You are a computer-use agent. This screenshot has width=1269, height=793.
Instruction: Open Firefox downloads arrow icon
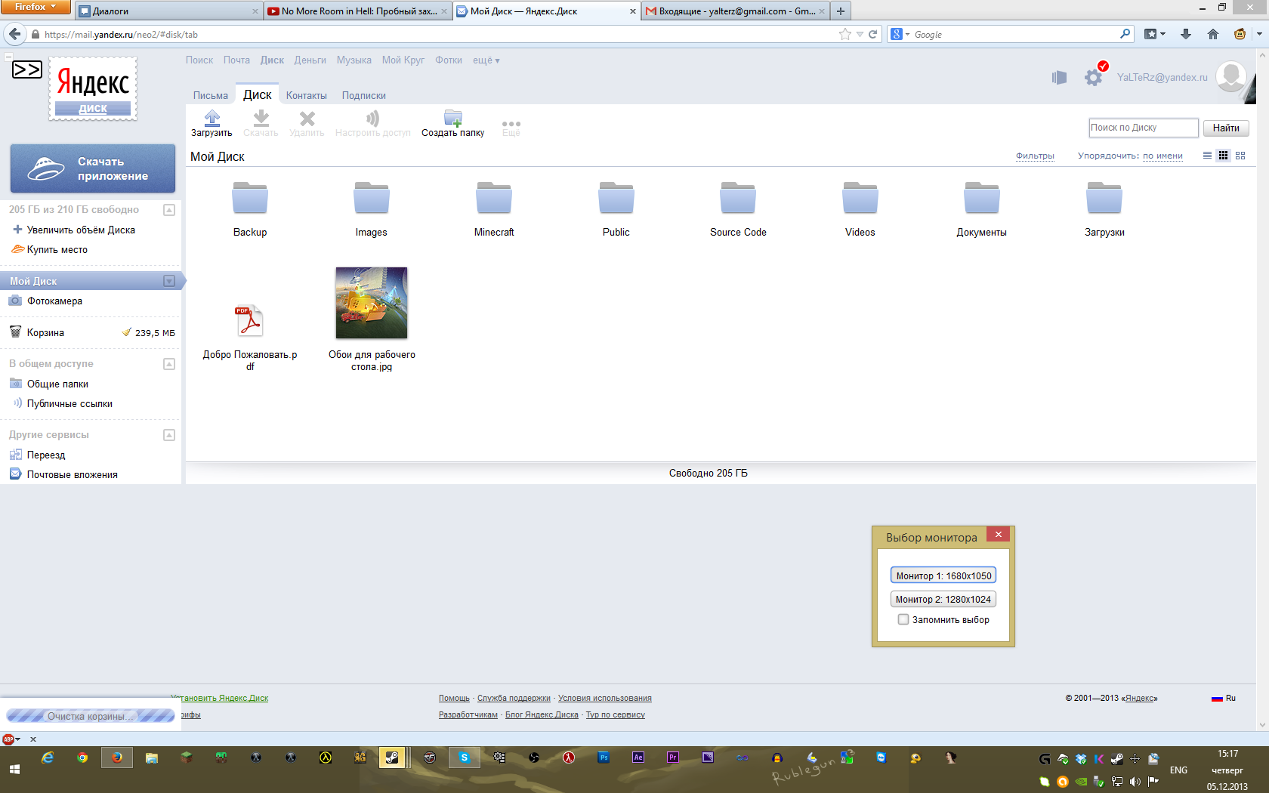pos(1186,34)
